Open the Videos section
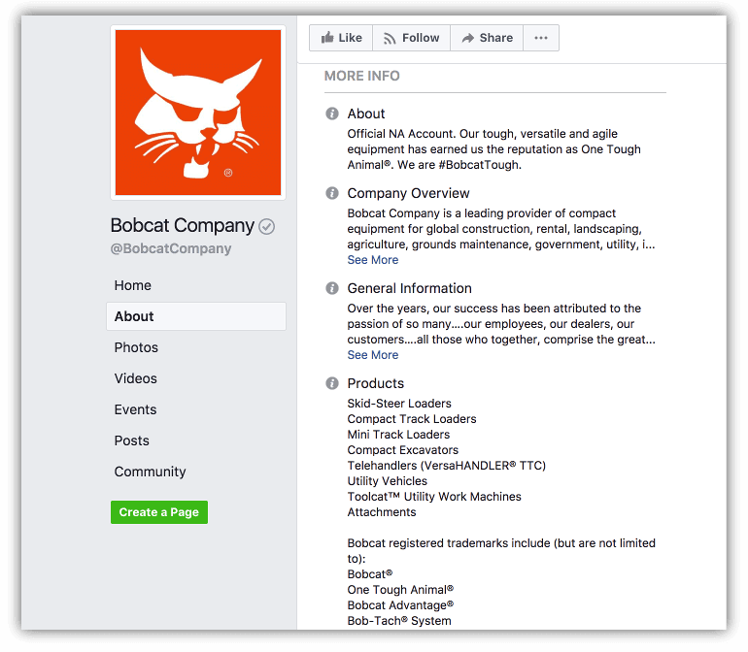Screen dimensions: 748x652 136,378
